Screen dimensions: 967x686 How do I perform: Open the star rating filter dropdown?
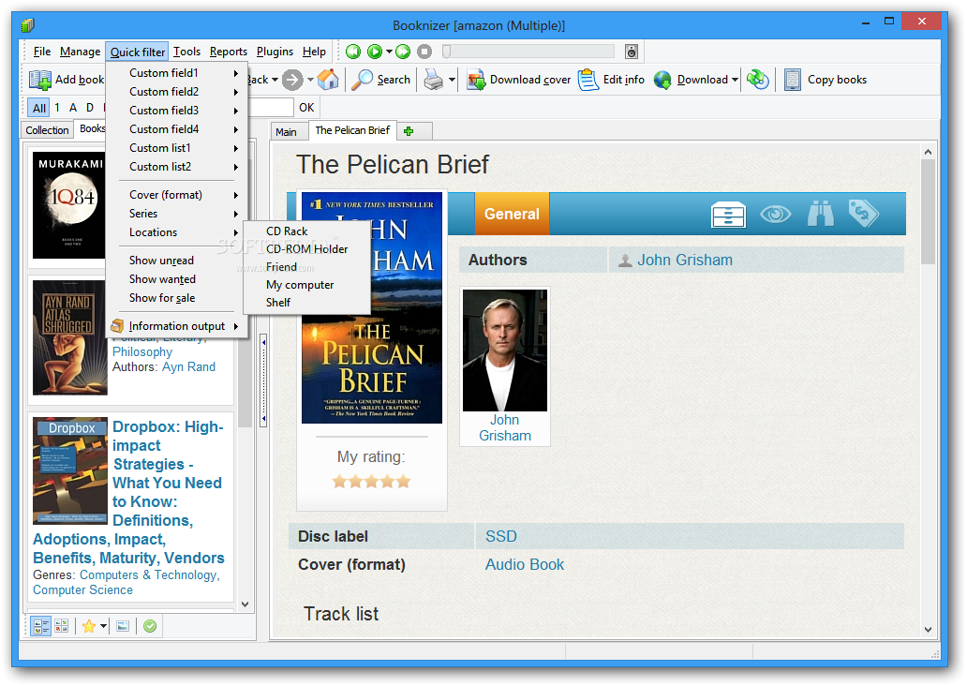[x=104, y=627]
